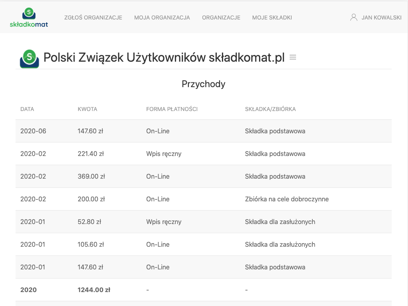Click On-Line in the 2020-06 row
408x306 pixels.
[x=158, y=131]
